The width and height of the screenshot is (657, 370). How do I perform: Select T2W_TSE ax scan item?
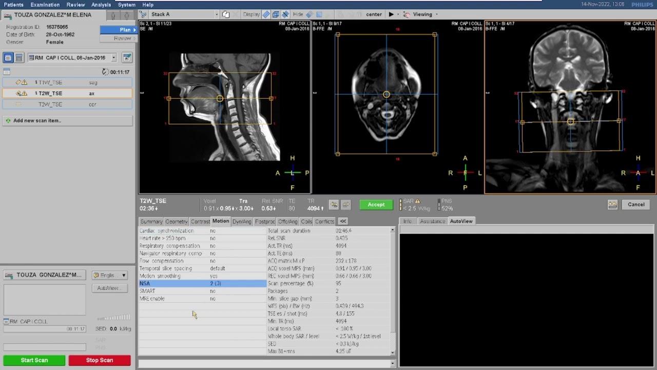pos(67,94)
